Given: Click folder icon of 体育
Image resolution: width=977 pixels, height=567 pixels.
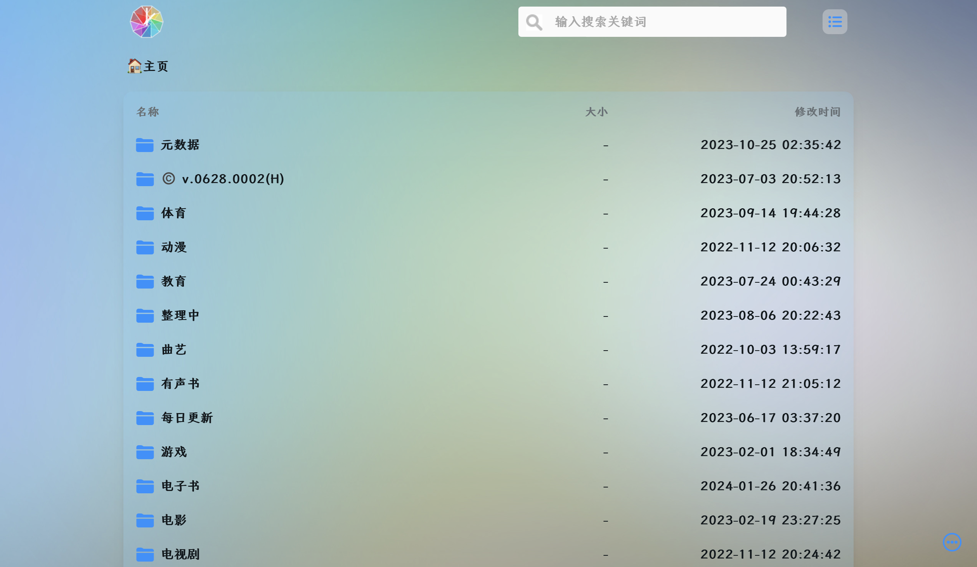Looking at the screenshot, I should [x=145, y=213].
